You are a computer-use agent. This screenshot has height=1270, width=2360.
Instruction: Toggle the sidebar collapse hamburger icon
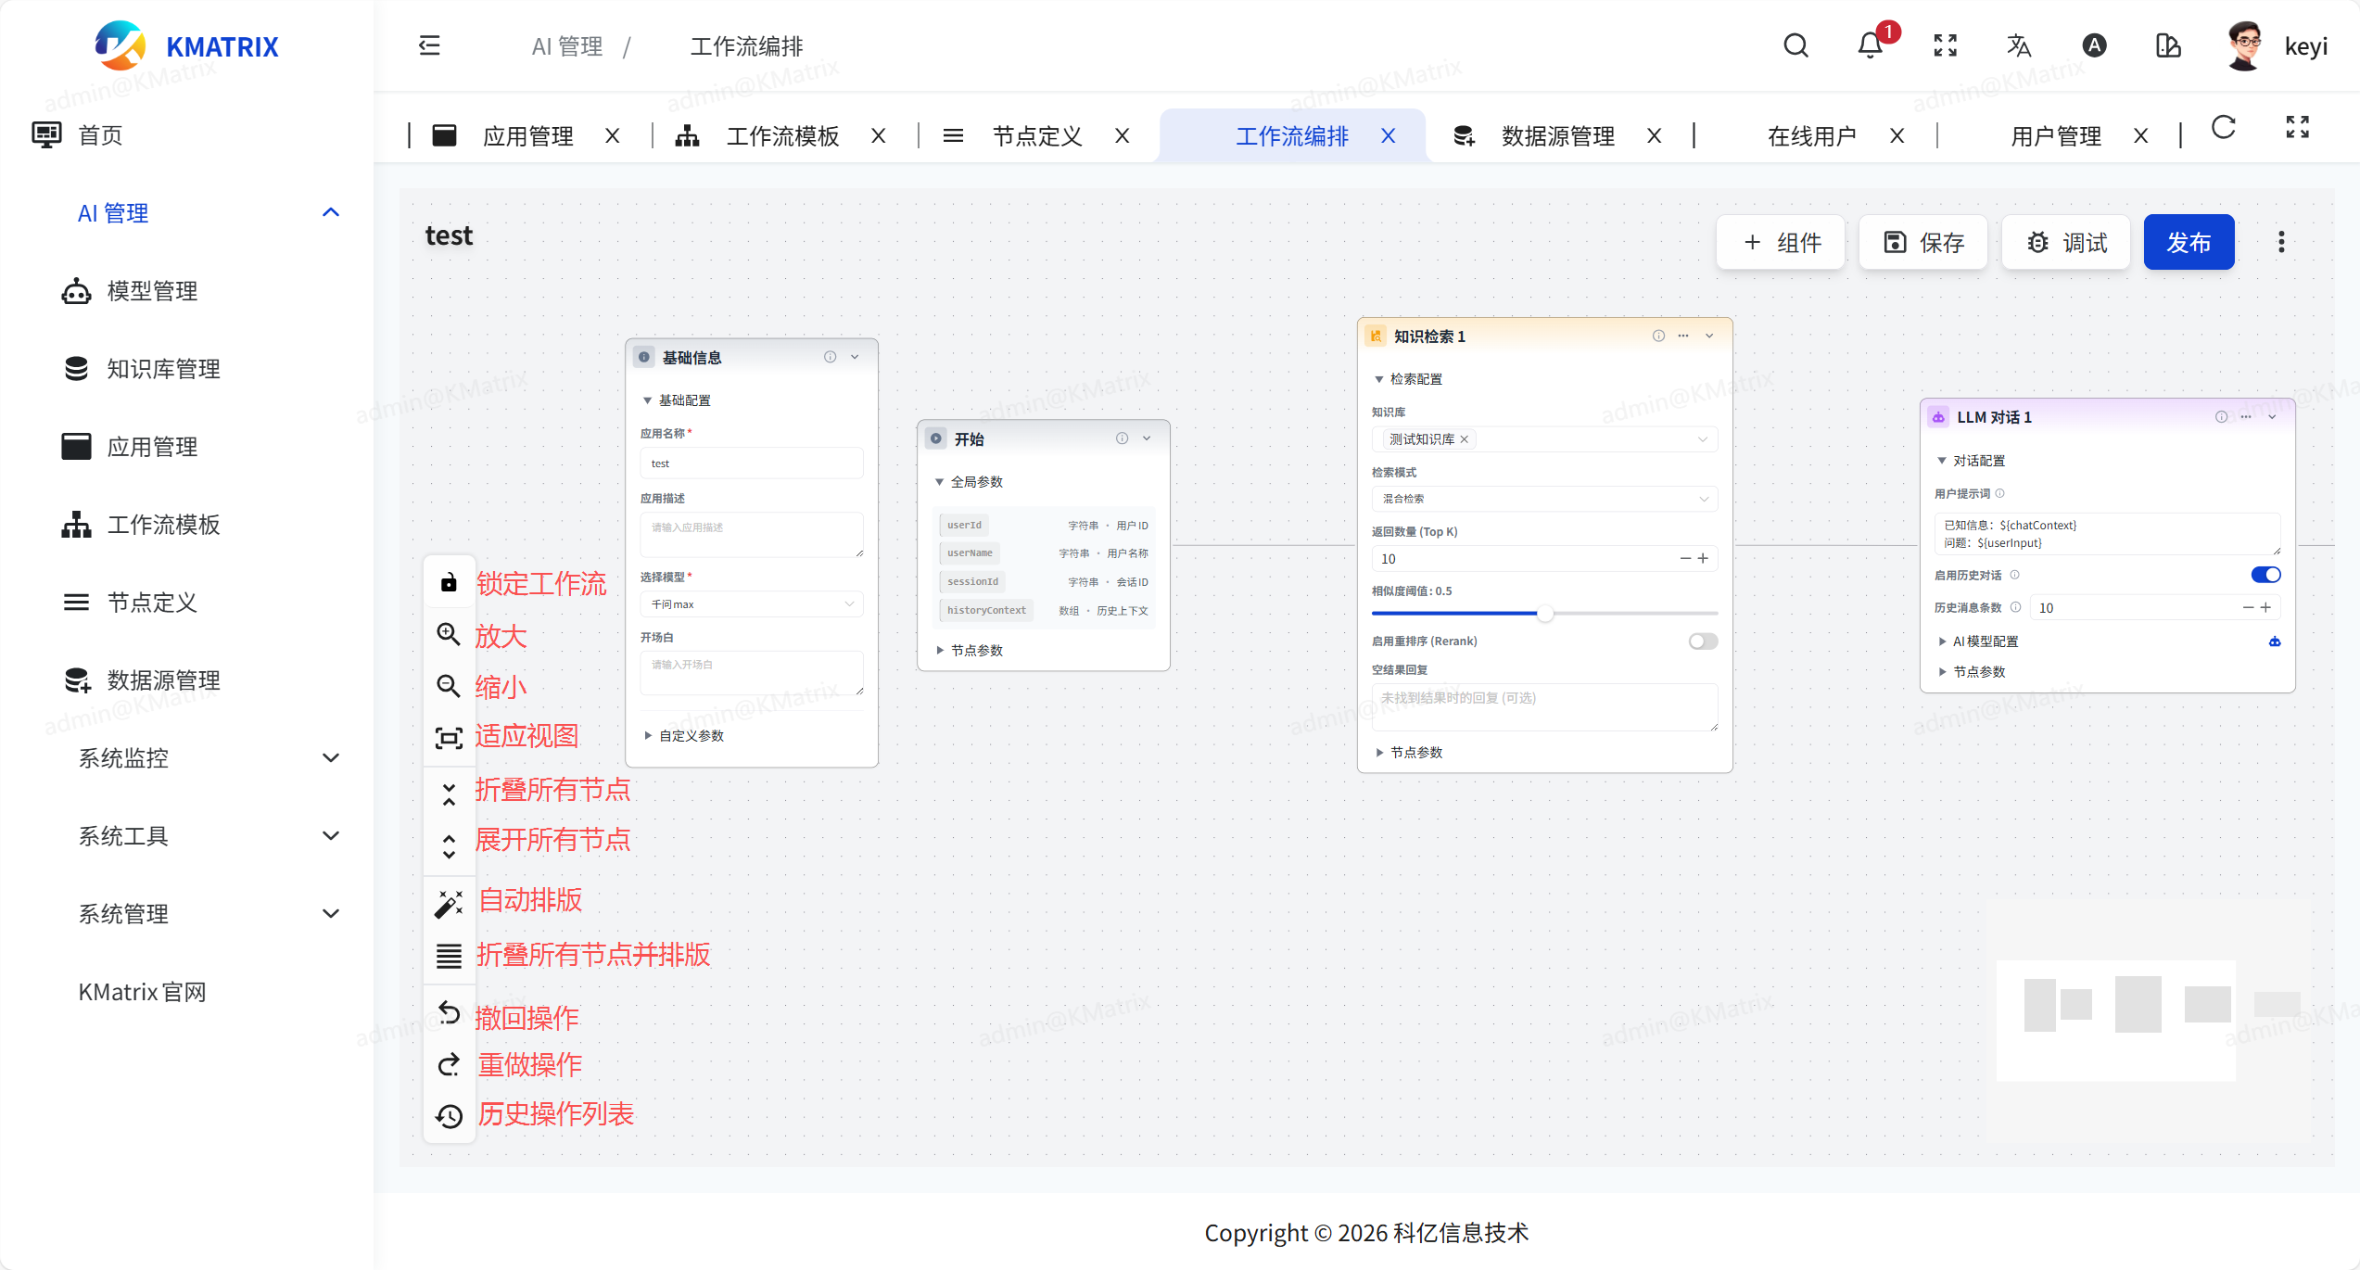tap(429, 45)
